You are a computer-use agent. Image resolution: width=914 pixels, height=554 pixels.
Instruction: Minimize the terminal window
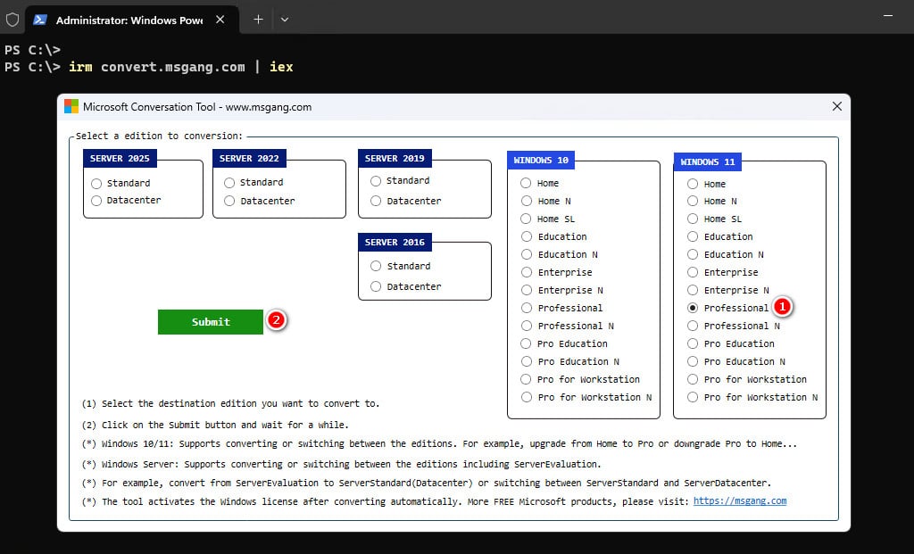888,16
